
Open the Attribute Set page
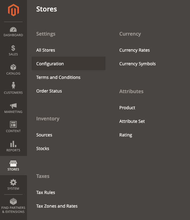click(x=132, y=121)
